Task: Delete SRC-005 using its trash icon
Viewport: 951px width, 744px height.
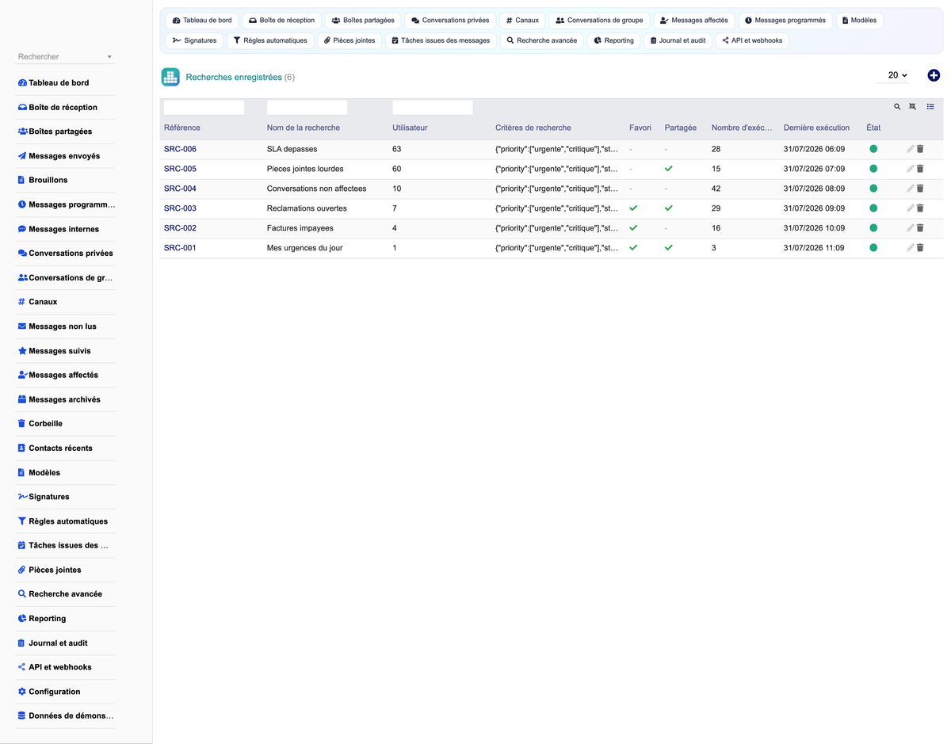Action: (x=920, y=169)
